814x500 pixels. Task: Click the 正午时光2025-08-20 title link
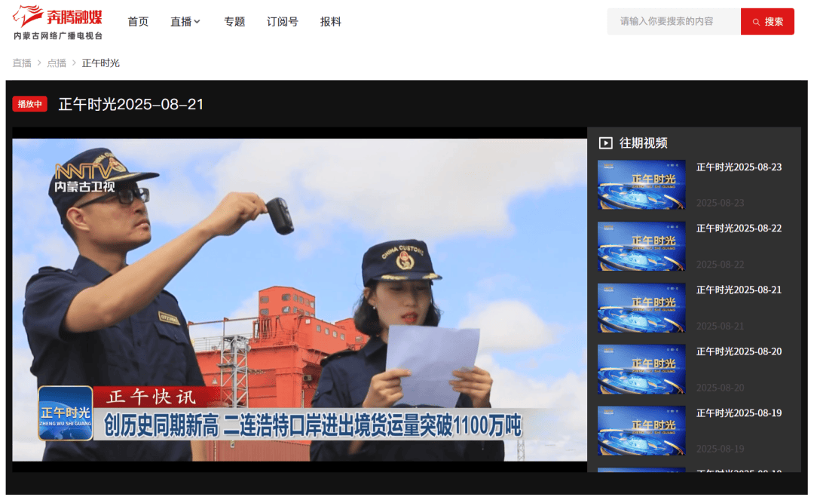coord(739,351)
